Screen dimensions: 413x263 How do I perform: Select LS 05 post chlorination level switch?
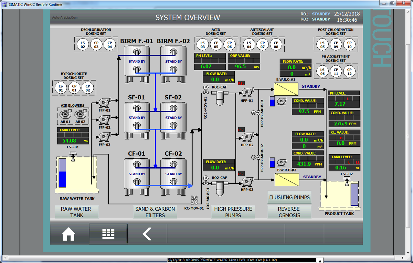coord(322,44)
